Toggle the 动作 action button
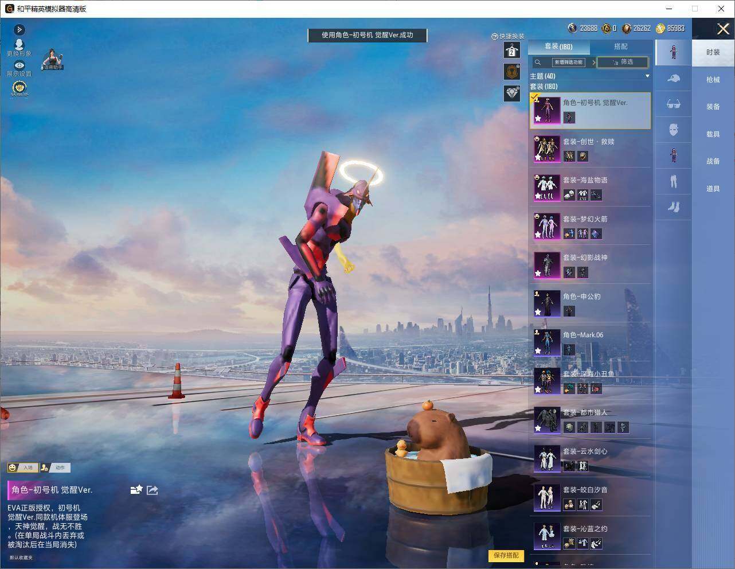This screenshot has height=569, width=735. coord(54,467)
